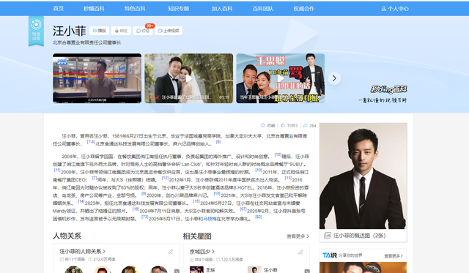469x273 pixels.
Task: Open the 百科团队 nav item
Action: [x=263, y=9]
